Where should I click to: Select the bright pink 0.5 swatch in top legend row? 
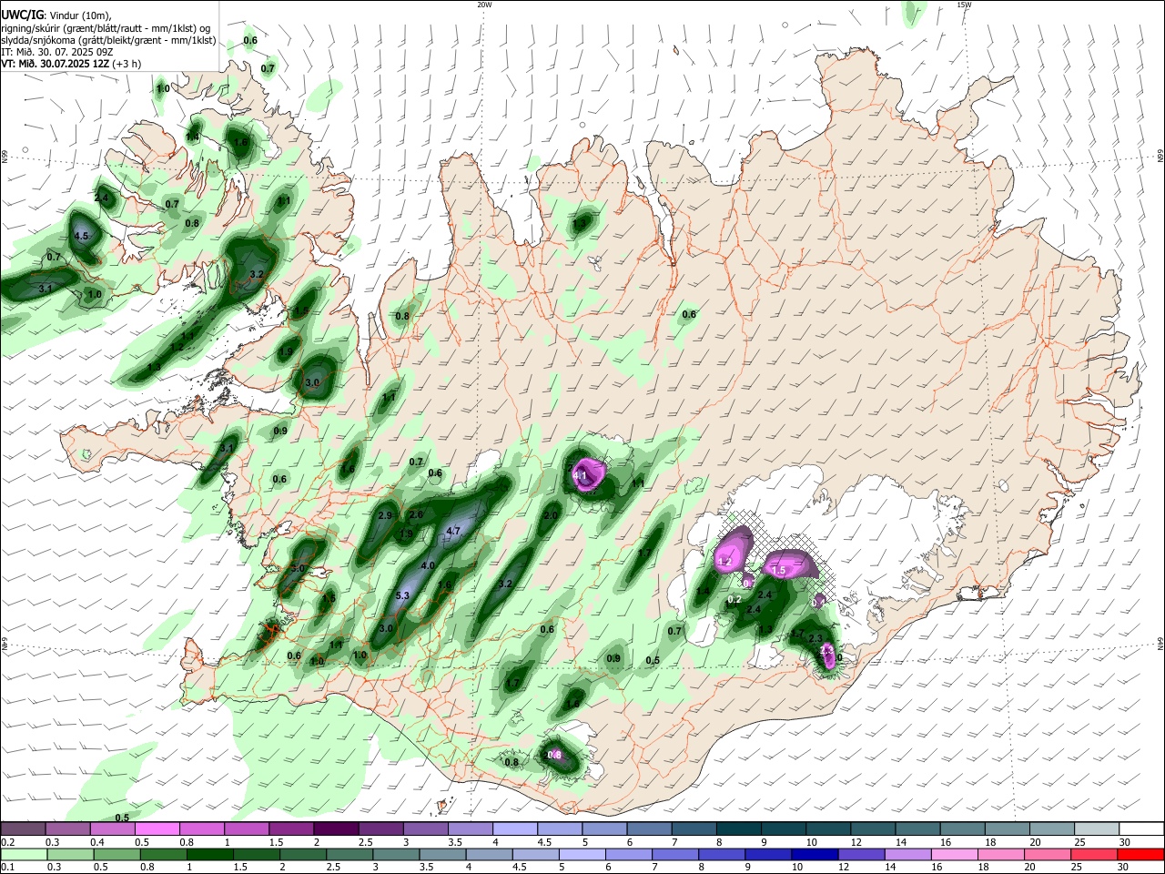157,828
